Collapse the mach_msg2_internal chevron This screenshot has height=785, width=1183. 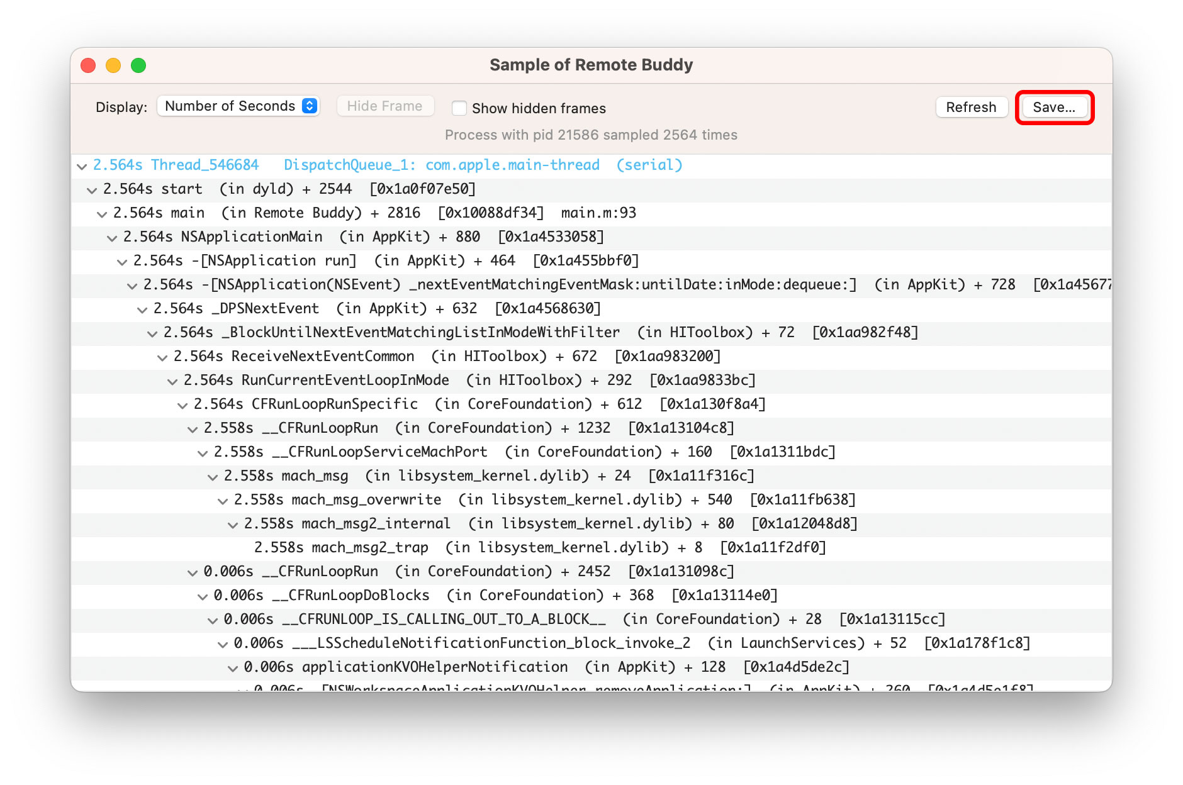coord(233,525)
